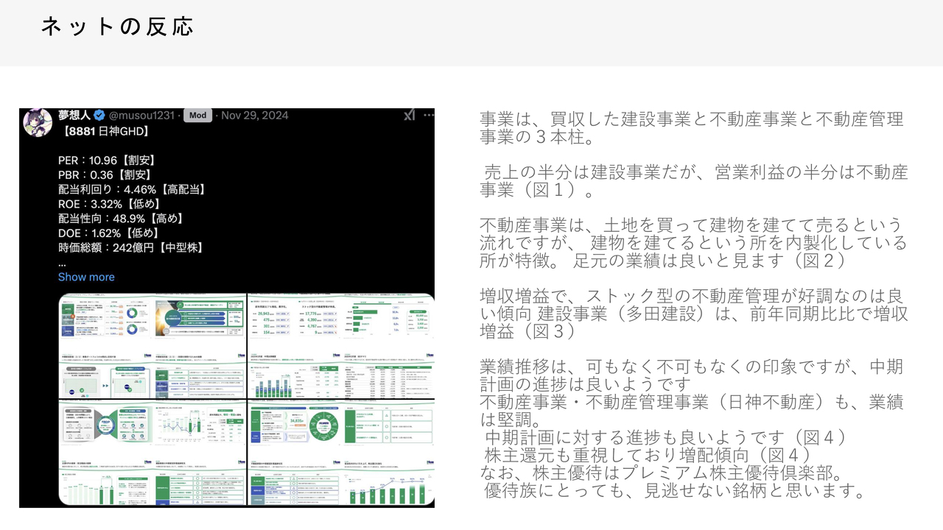Open the top-left tweet image thumbnail

click(153, 345)
